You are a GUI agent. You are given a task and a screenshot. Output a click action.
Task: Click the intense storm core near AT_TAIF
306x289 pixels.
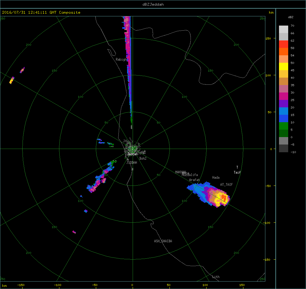(223, 198)
